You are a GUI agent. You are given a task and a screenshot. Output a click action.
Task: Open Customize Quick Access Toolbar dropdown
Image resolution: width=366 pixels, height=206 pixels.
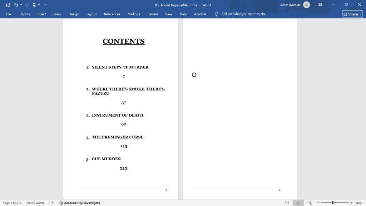click(46, 5)
